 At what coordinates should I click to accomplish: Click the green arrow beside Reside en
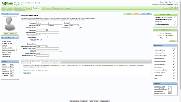pos(61,51)
